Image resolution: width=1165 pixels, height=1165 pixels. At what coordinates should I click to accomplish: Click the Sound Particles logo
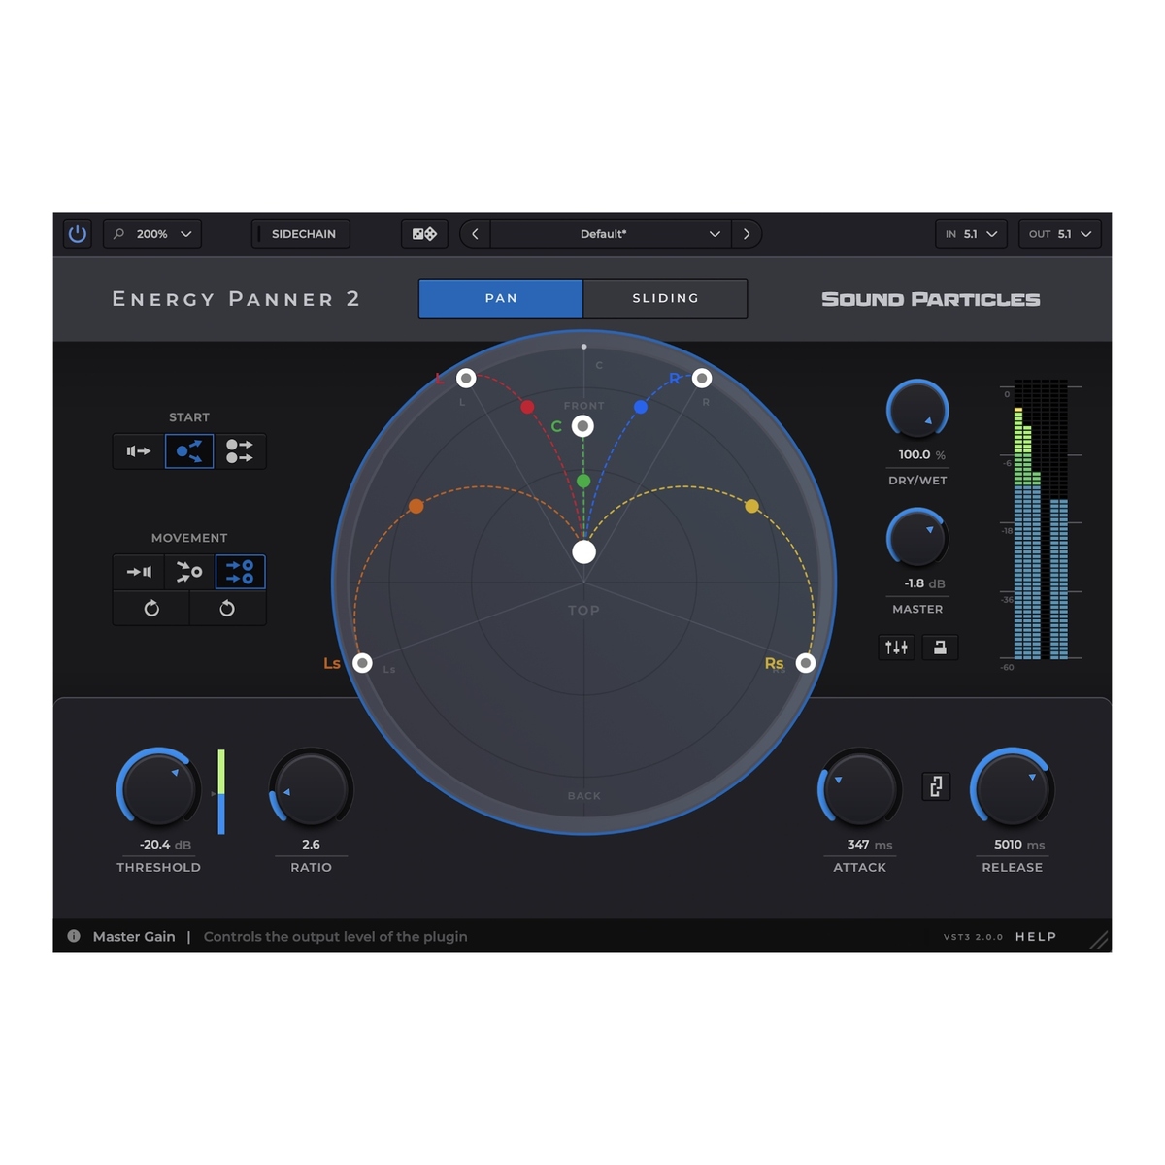point(930,299)
